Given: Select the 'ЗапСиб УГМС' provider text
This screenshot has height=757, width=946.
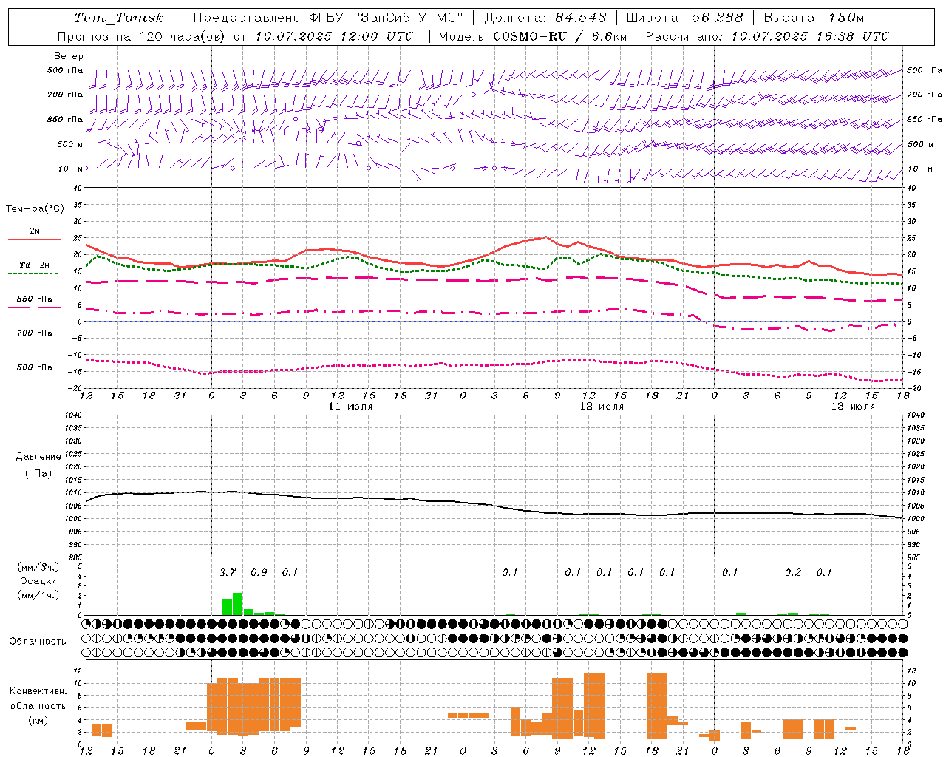Looking at the screenshot, I should tap(407, 18).
